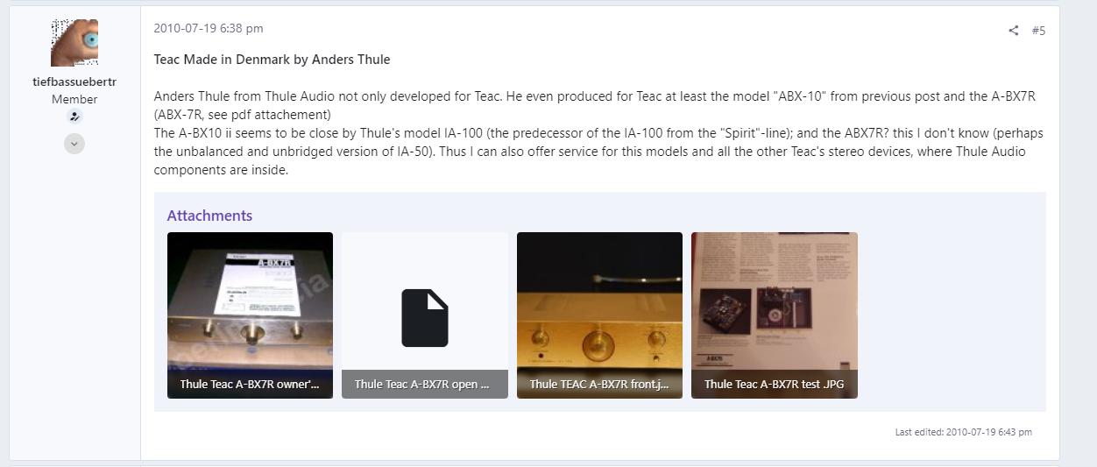Click the document file icon in the attachments
The width and height of the screenshot is (1097, 467).
point(425,318)
